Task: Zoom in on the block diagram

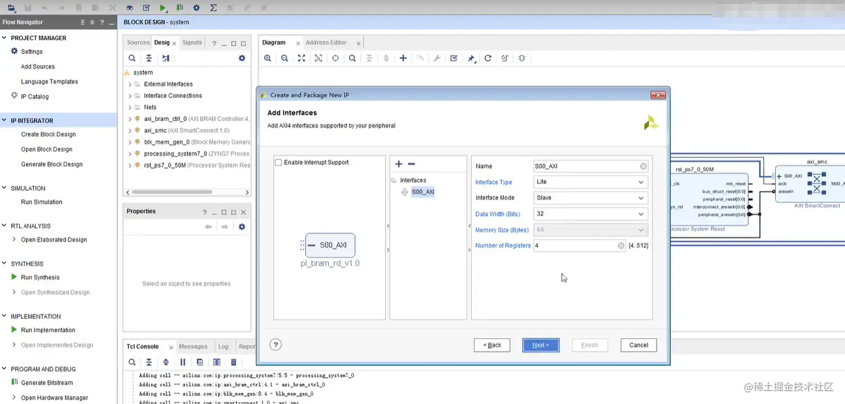Action: point(268,58)
